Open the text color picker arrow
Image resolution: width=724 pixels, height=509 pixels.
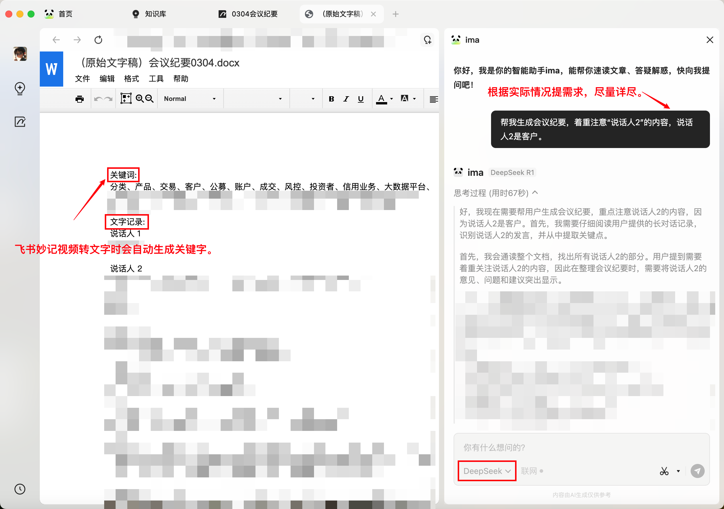pyautogui.click(x=392, y=99)
